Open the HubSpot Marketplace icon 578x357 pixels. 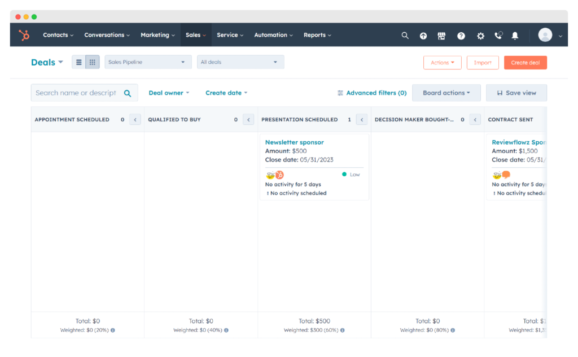[441, 35]
